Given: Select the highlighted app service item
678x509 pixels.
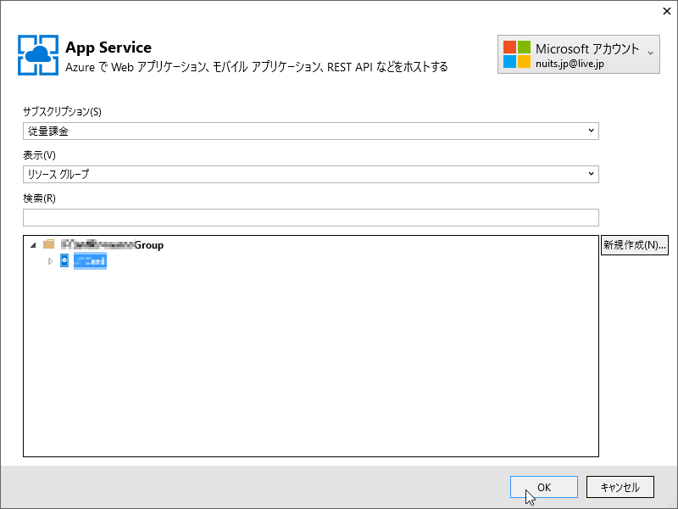Looking at the screenshot, I should click(x=90, y=261).
